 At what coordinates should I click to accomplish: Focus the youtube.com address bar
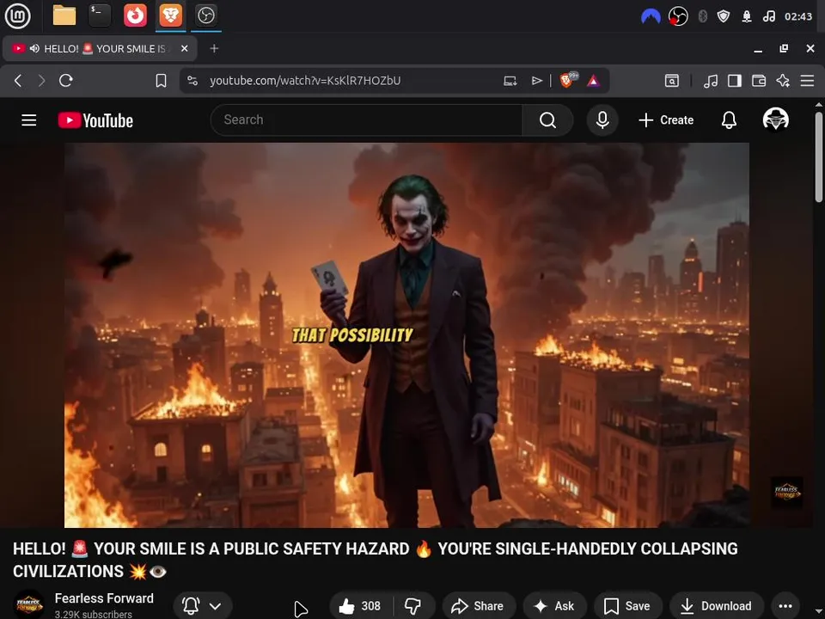pos(304,81)
